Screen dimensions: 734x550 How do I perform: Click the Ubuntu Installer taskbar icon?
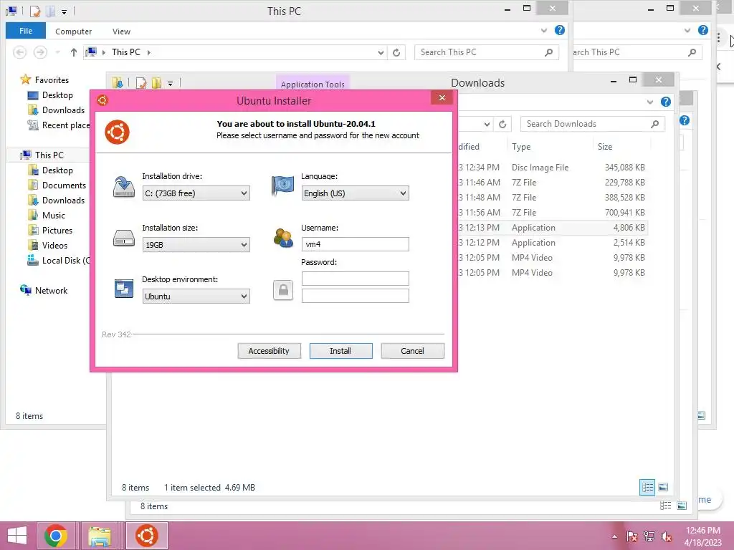point(146,536)
